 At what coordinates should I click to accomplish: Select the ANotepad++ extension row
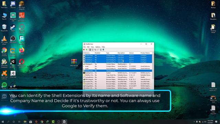pyautogui.click(x=118, y=64)
